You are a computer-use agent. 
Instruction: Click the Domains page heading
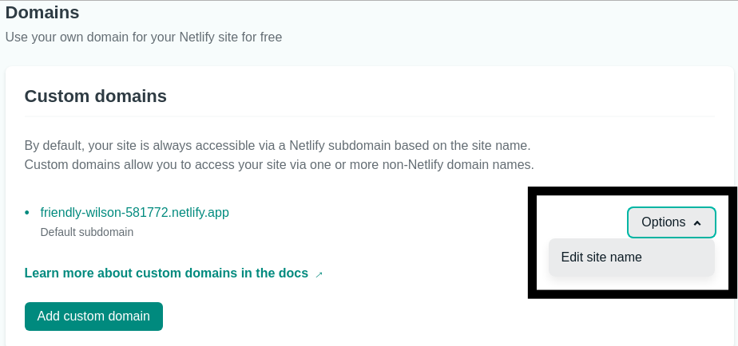click(x=42, y=13)
